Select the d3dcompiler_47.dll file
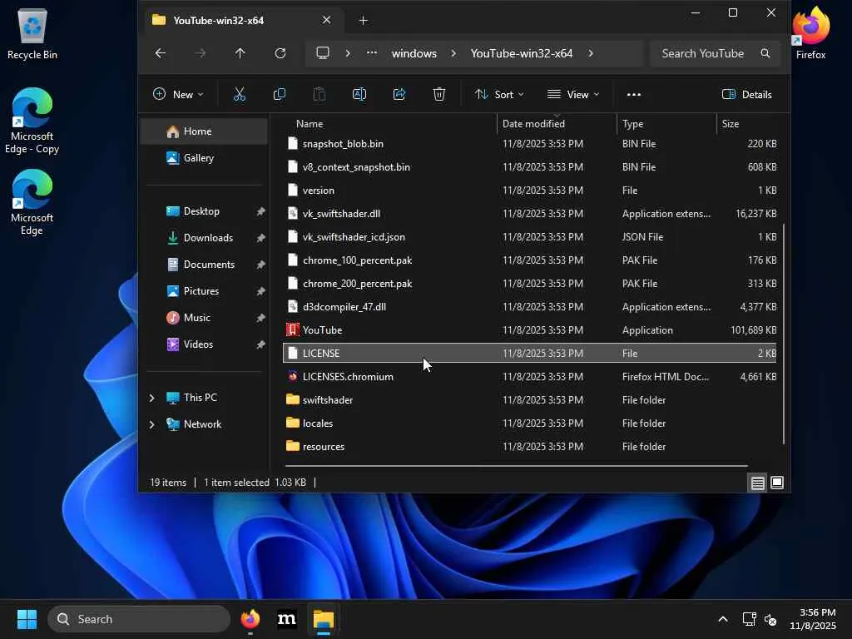 tap(530, 307)
